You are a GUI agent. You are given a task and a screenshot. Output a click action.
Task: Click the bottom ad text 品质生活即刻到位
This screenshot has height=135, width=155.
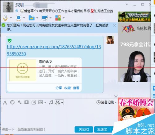click(x=24, y=129)
